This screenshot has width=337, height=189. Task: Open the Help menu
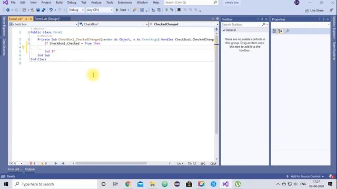(x=156, y=2)
